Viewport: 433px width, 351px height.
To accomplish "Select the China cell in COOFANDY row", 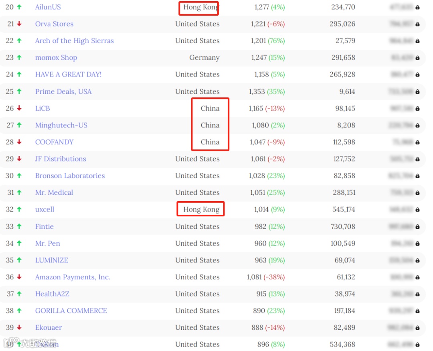I will 210,142.
